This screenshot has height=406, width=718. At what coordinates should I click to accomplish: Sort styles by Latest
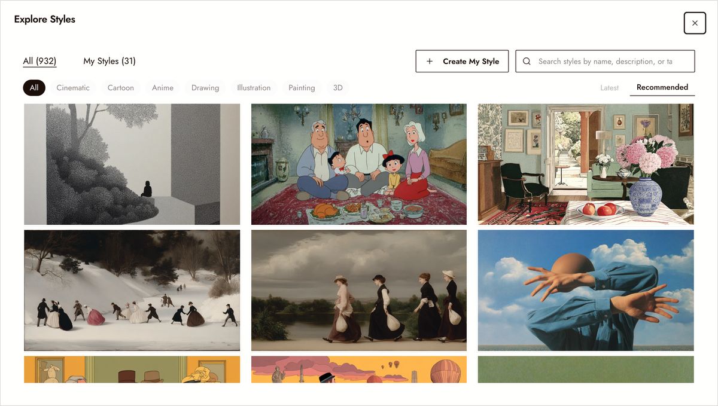click(609, 87)
